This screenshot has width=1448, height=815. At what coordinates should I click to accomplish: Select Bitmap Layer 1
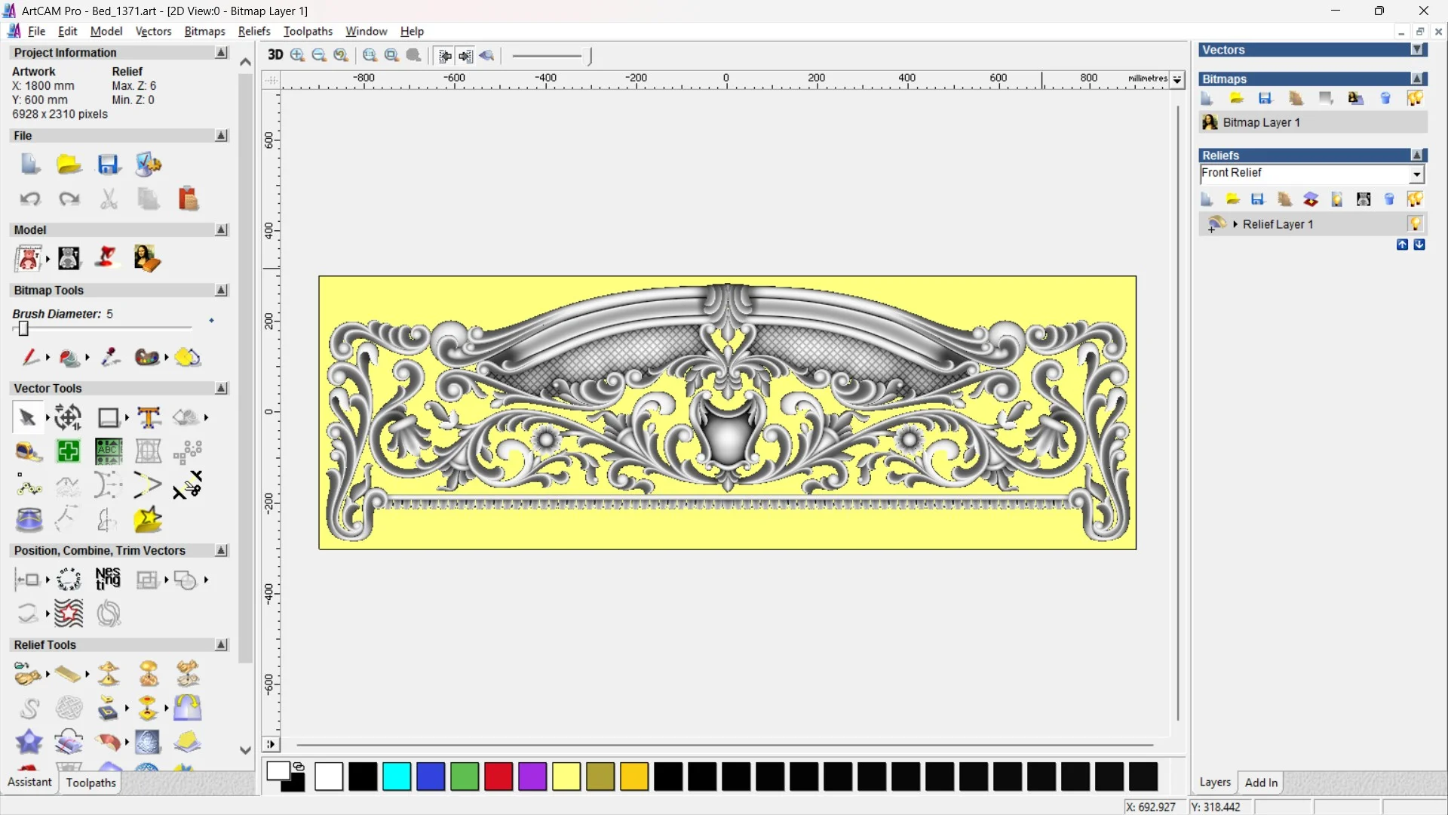tap(1261, 122)
